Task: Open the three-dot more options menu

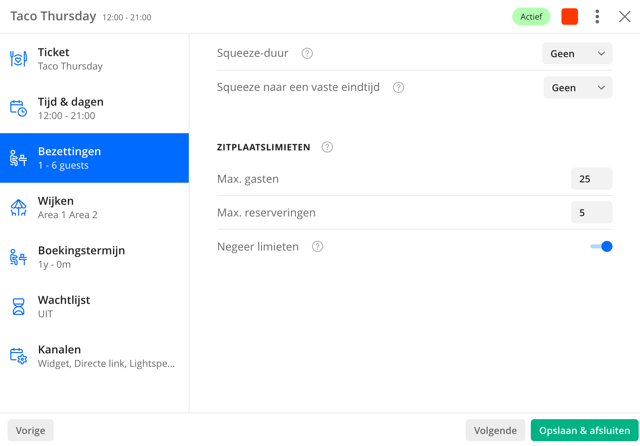Action: point(597,17)
